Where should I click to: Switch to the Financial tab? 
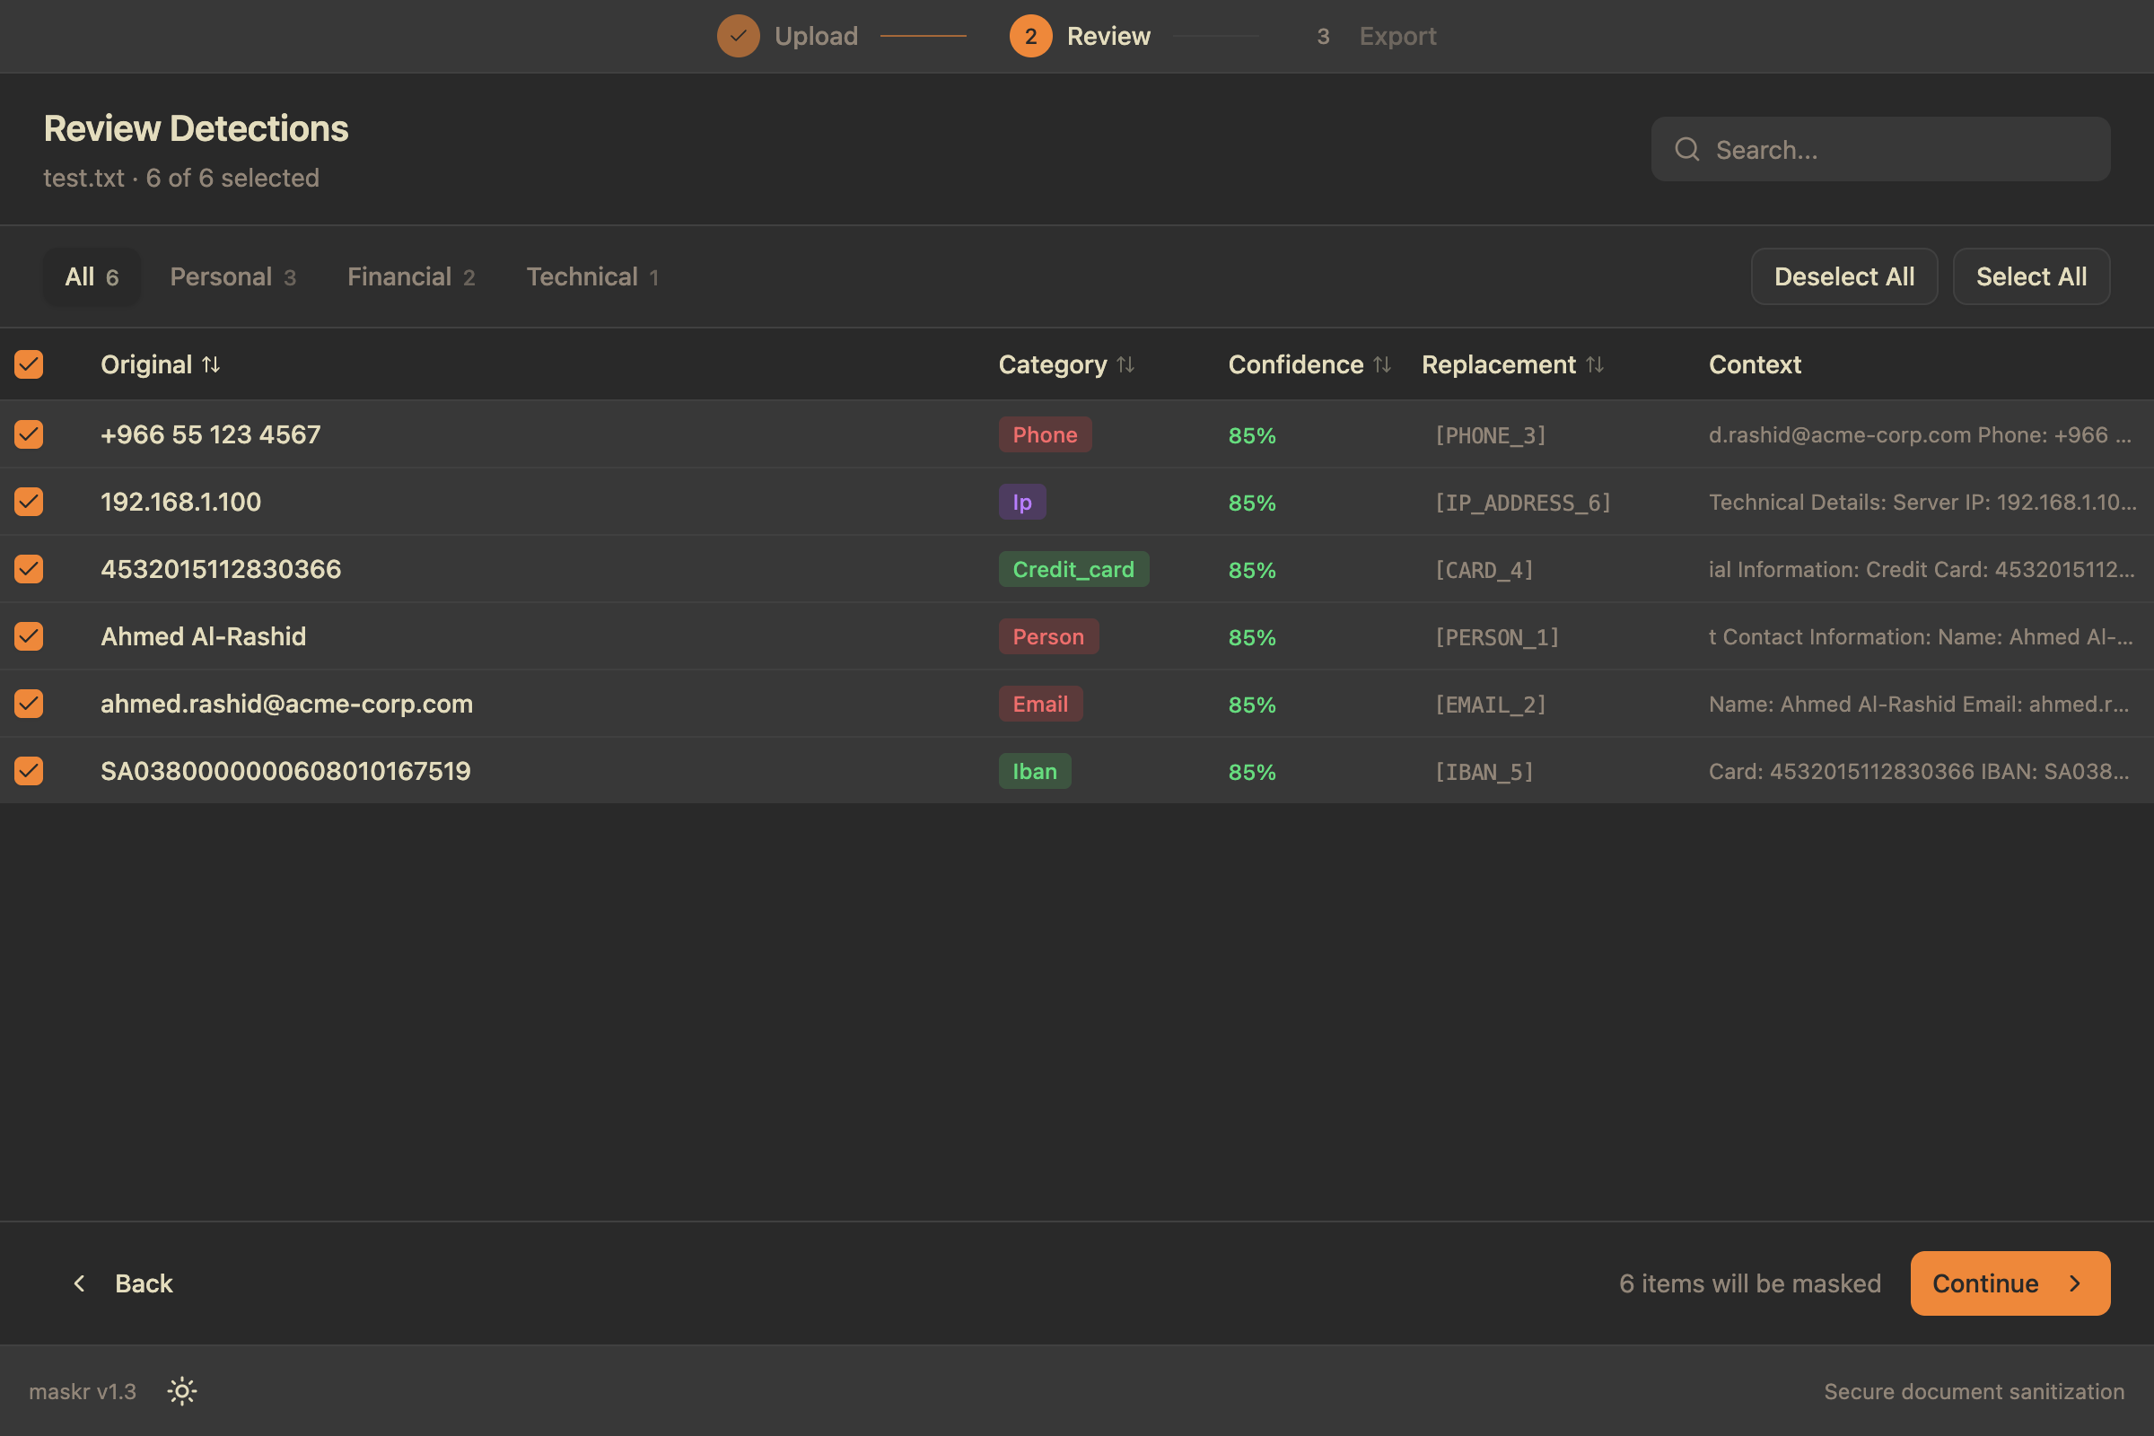coord(409,276)
